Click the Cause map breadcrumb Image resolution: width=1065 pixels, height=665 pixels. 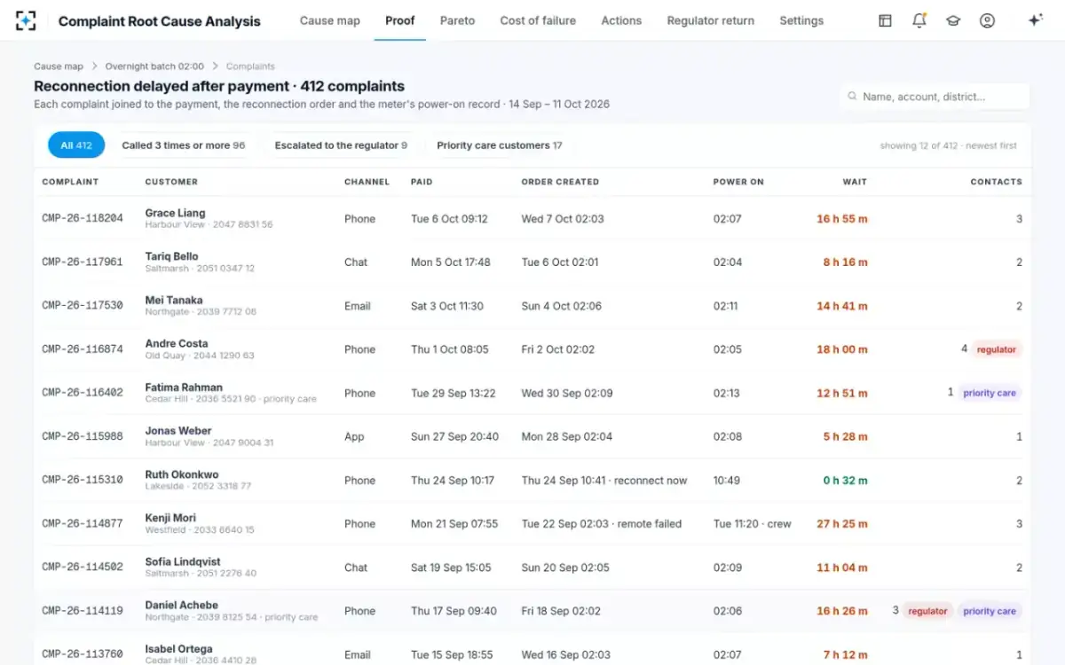click(x=59, y=66)
